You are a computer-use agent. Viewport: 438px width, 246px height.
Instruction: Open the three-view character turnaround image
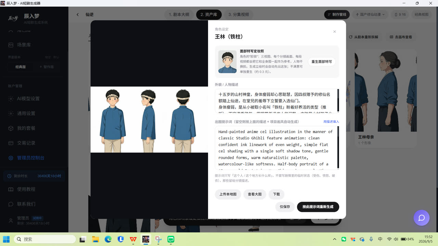point(149,120)
